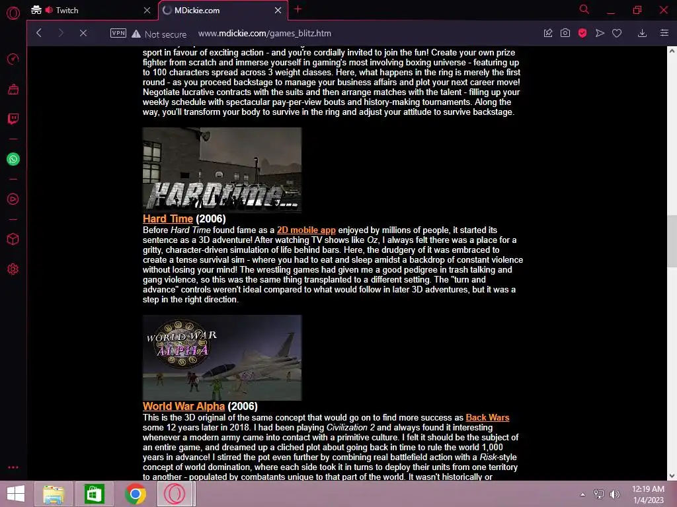
Task: Open volume control tray icon
Action: pyautogui.click(x=614, y=494)
